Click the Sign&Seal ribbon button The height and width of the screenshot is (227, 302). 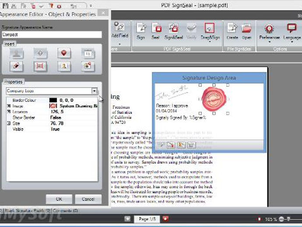tap(173, 31)
